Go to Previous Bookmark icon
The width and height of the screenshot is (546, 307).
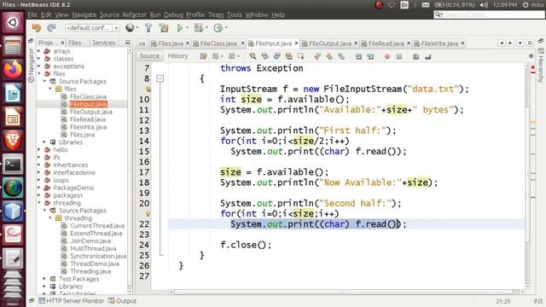click(x=317, y=56)
